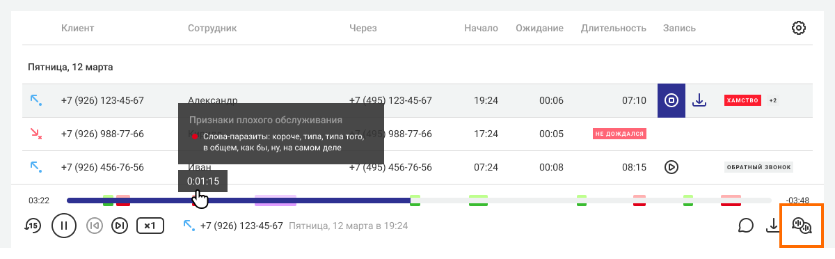Skip to the previous recording
Image resolution: width=835 pixels, height=259 pixels.
tap(95, 226)
